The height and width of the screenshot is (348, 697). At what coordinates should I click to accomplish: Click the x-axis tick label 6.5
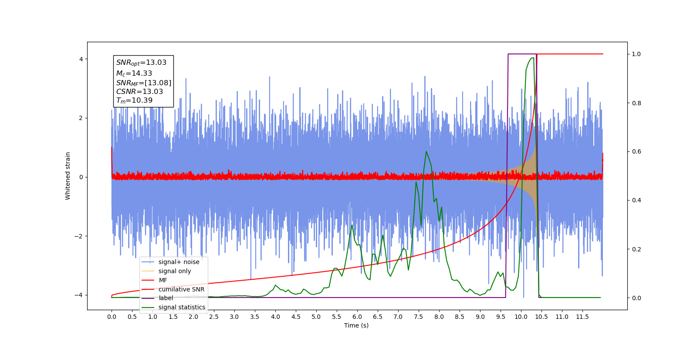coord(378,317)
